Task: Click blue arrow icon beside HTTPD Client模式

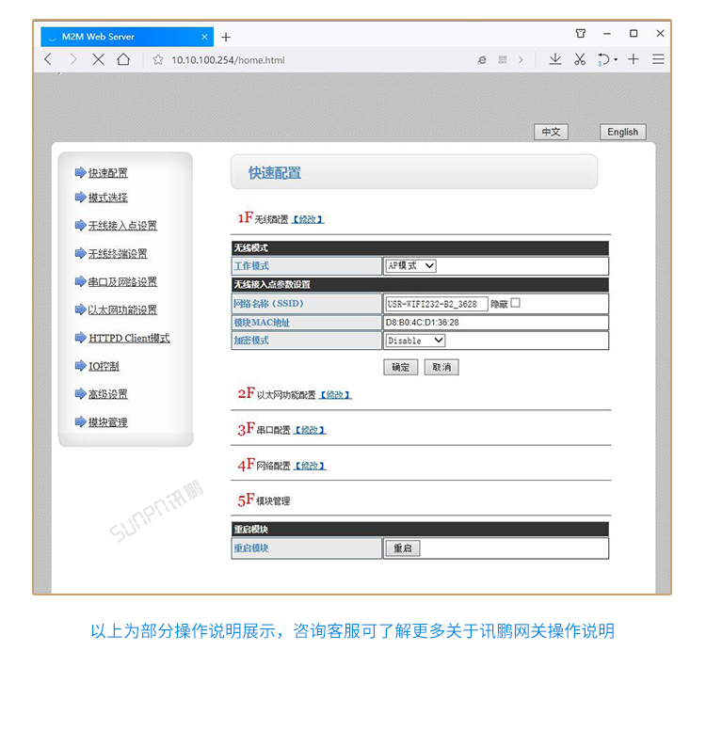Action: 80,338
